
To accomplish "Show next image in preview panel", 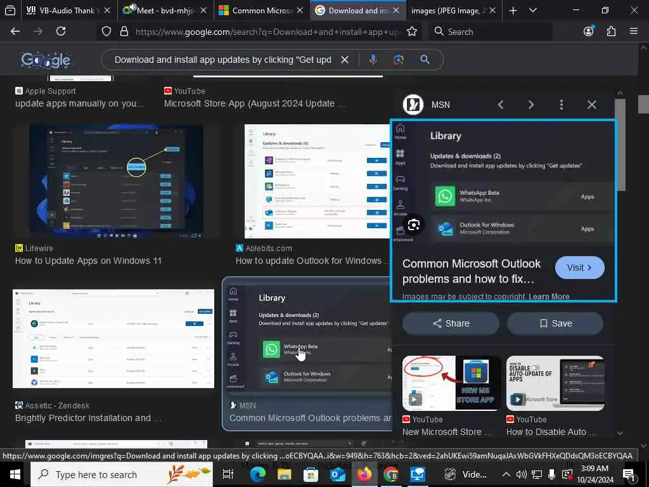I will tap(531, 105).
